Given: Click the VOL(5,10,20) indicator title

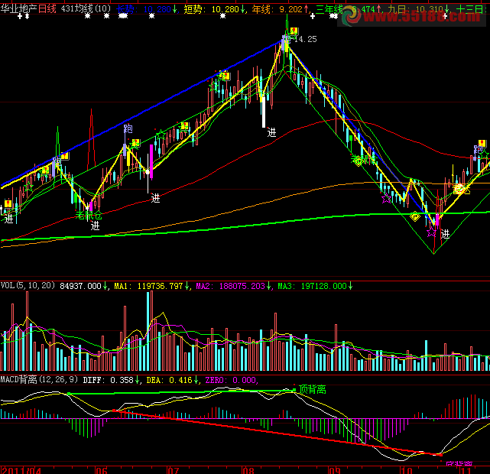Looking at the screenshot, I should pos(28,286).
